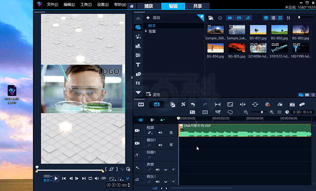Toggle repeat loop playback
Viewport: 316px width, 191px height.
click(x=90, y=178)
